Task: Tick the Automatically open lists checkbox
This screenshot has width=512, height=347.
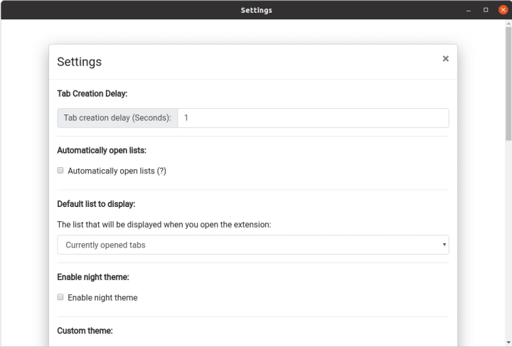Action: pos(60,171)
